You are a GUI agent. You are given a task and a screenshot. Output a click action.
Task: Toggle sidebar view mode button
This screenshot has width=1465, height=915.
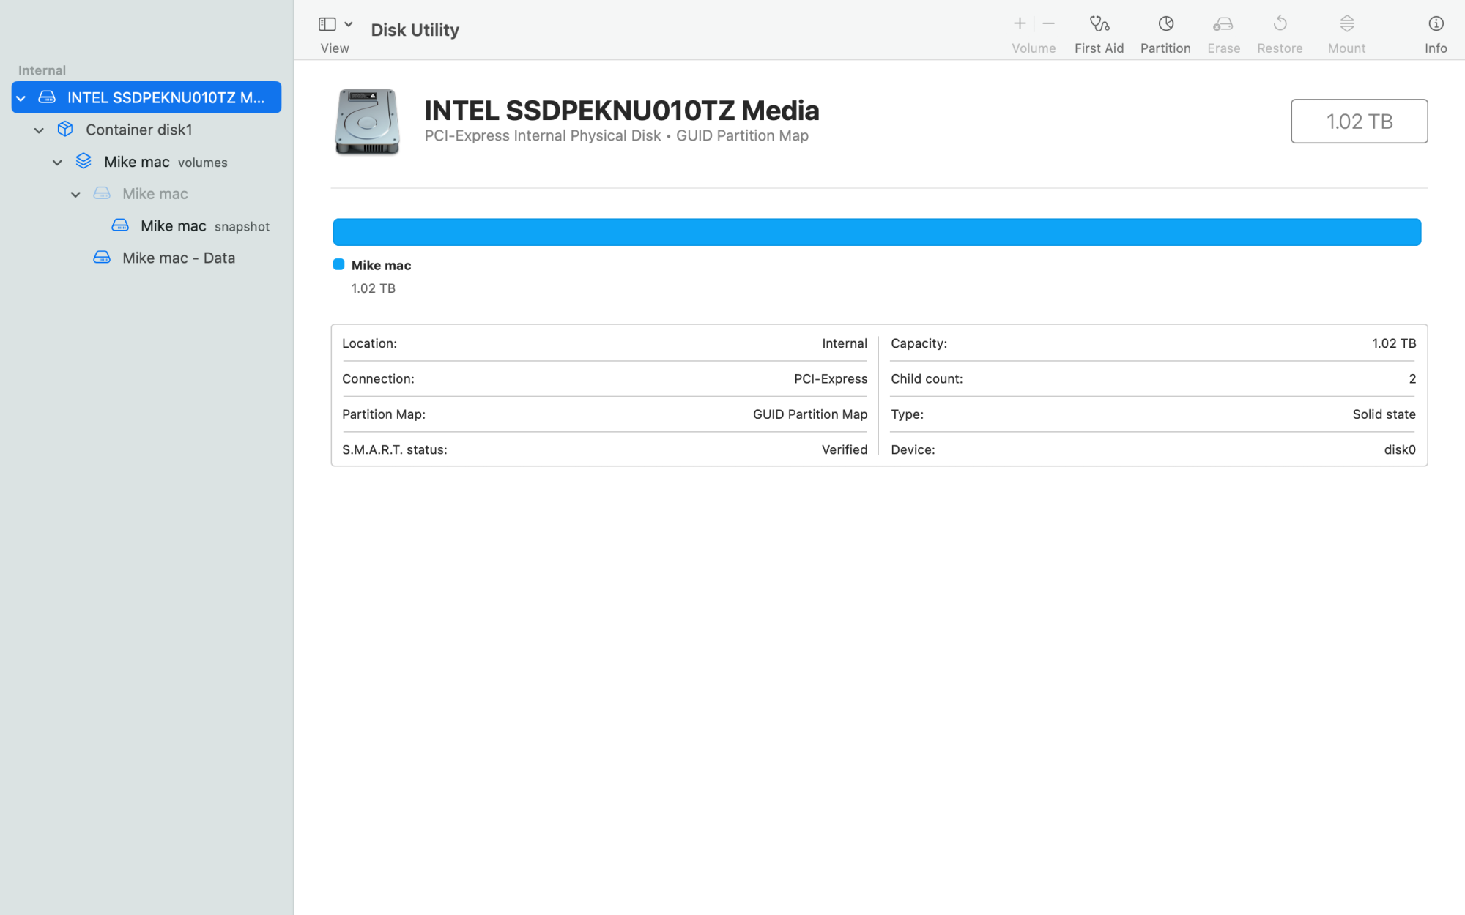click(x=327, y=23)
